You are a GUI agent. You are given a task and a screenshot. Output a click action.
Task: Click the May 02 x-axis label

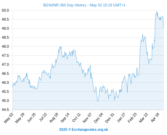[9, 118]
